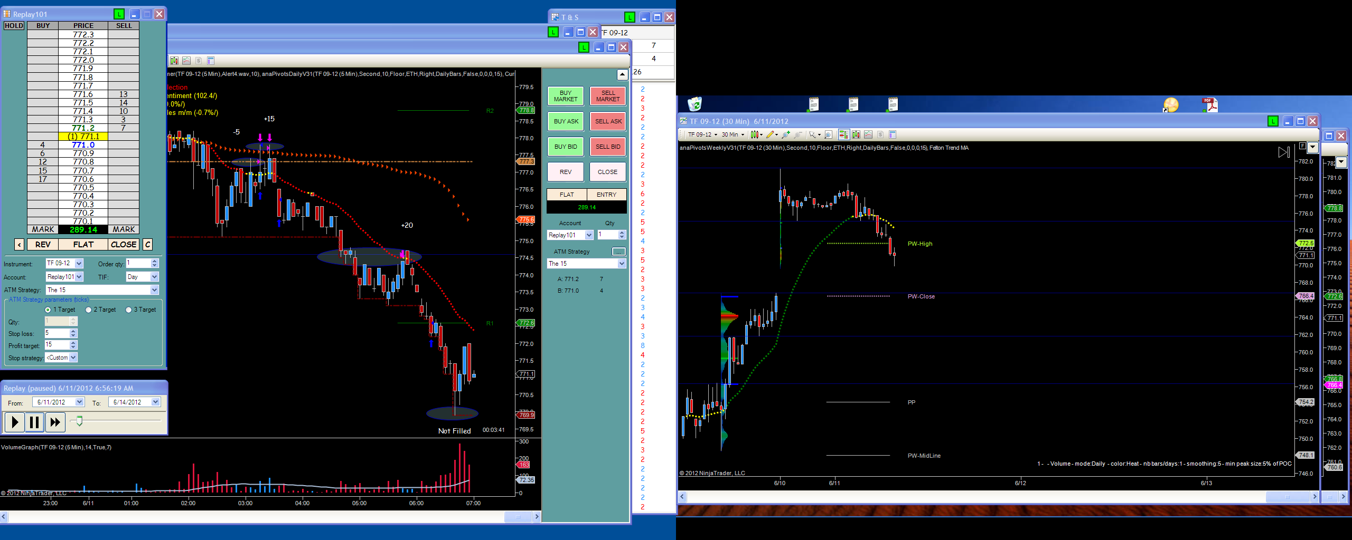Screen dimensions: 1352x540
Task: Open Strategies icon in 5 Min chart toolbar
Action: pyautogui.click(x=199, y=61)
